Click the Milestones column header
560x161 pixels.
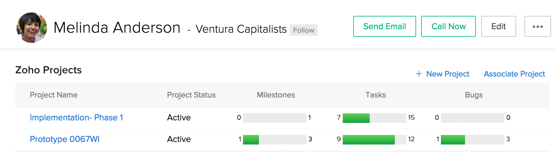click(276, 95)
